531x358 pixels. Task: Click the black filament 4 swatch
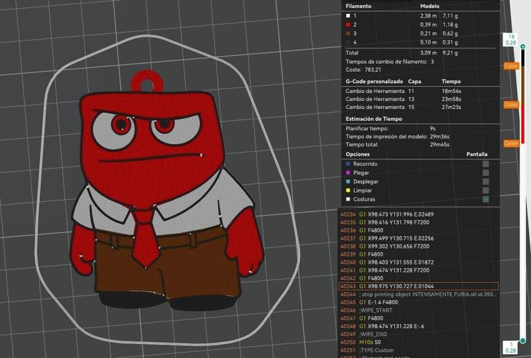(x=348, y=43)
